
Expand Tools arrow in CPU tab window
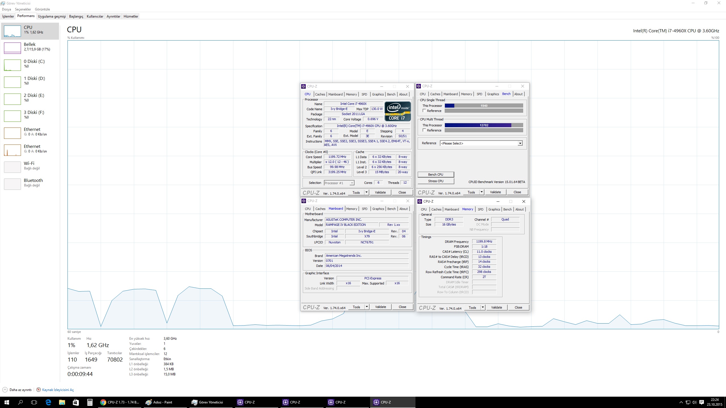coord(366,192)
